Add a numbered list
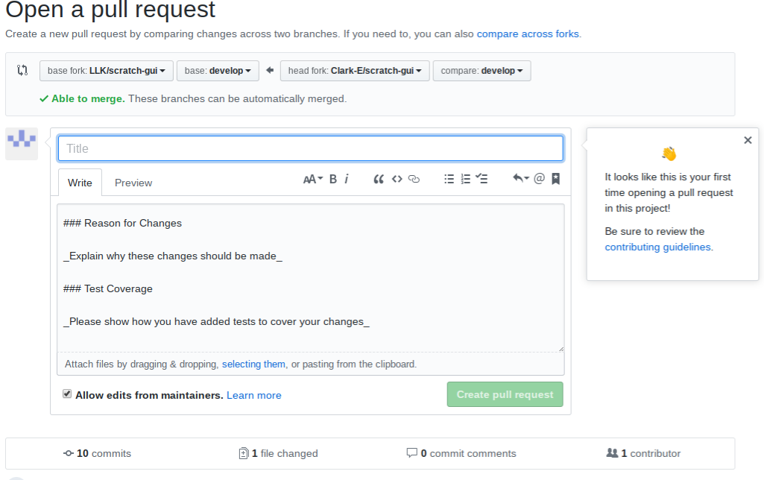Screen dimensions: 764x480 coord(466,180)
